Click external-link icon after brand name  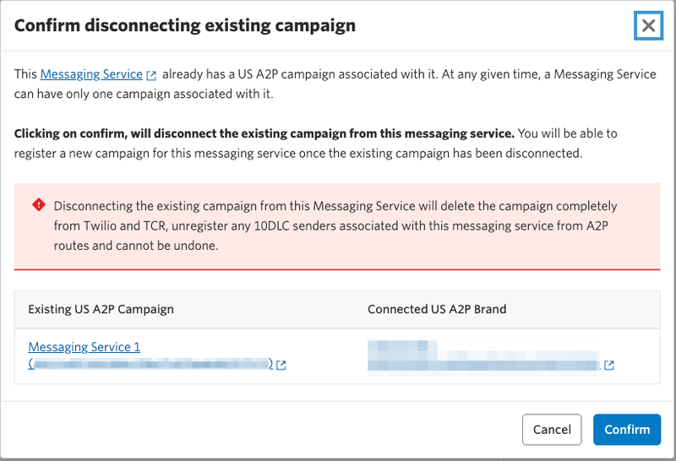[x=608, y=365]
